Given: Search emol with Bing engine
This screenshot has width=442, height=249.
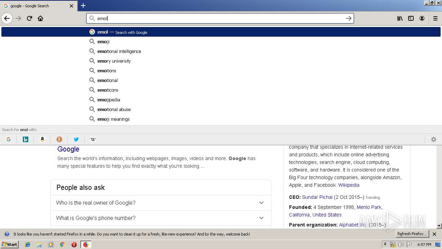Looking at the screenshot, I should [26, 139].
